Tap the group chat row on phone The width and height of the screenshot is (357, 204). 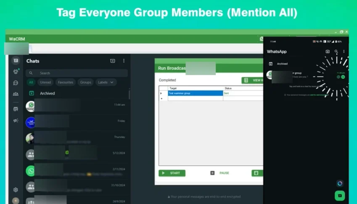coord(306,75)
